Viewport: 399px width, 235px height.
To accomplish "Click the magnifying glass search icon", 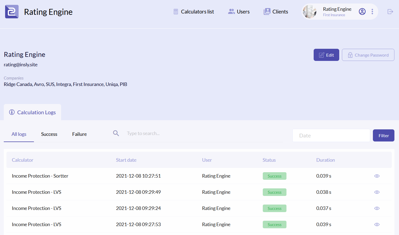I will [x=116, y=133].
